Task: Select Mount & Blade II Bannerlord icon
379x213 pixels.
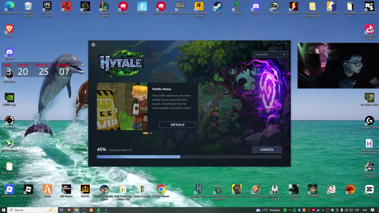Action: click(218, 192)
